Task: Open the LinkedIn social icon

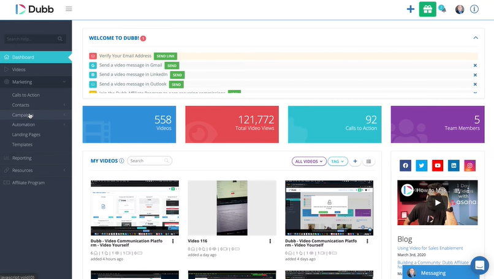Action: (454, 165)
